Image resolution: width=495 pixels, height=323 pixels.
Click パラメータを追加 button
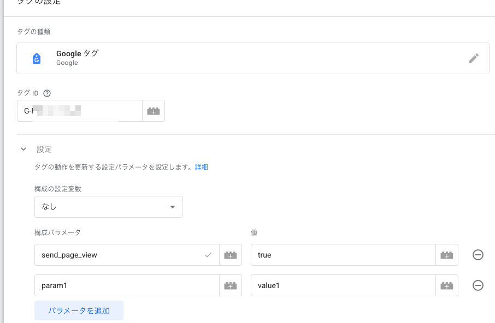click(x=79, y=310)
